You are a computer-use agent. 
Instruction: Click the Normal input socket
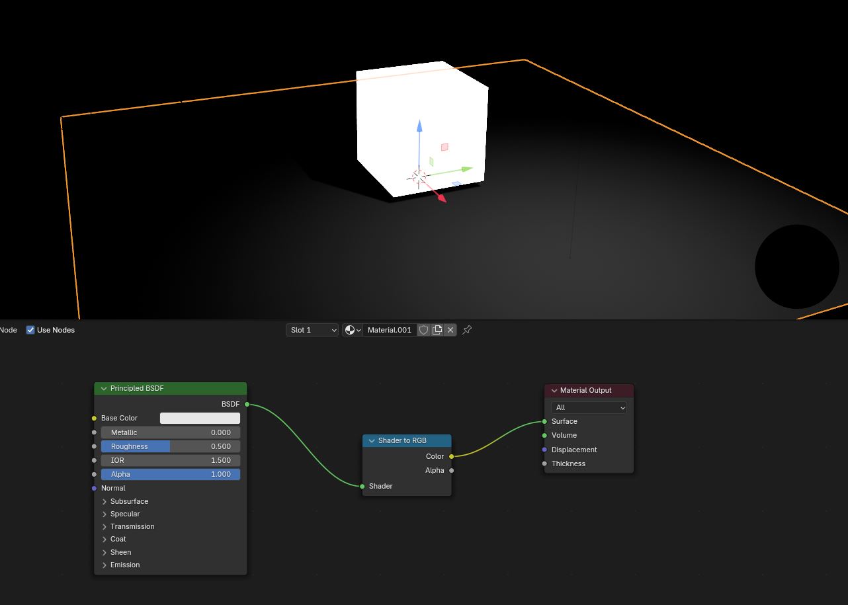(x=95, y=488)
